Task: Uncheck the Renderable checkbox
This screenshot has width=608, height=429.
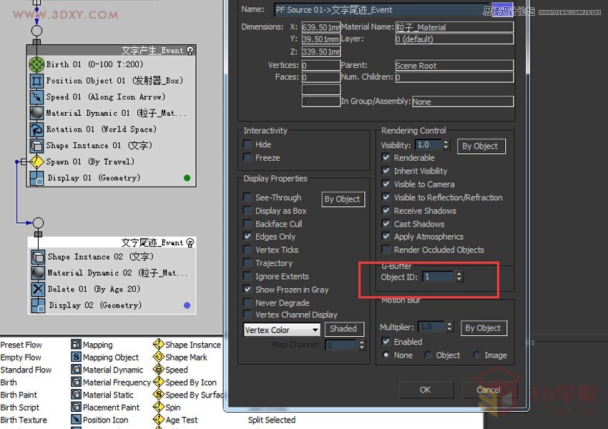Action: click(x=386, y=157)
